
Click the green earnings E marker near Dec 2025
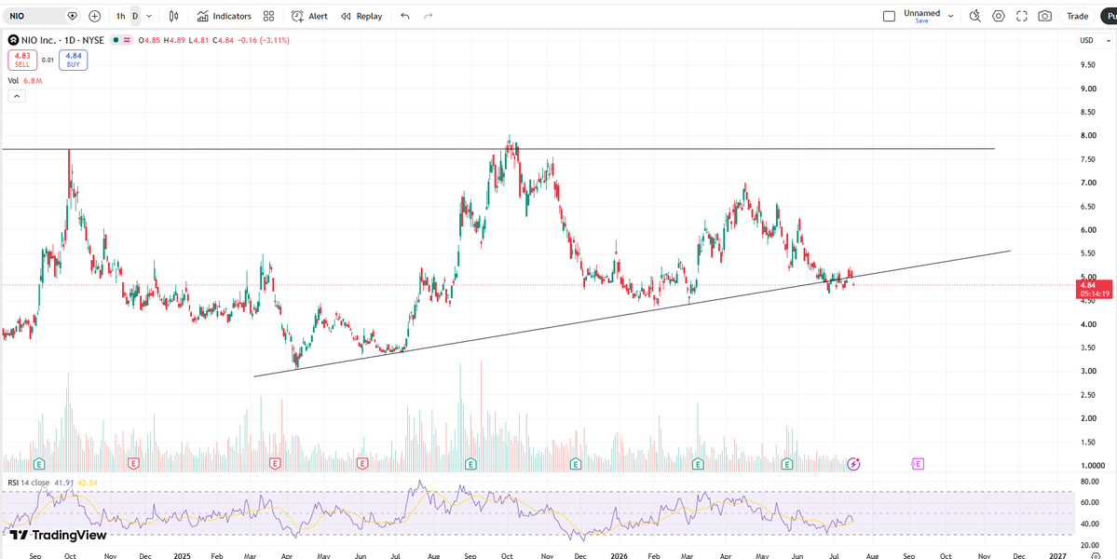pyautogui.click(x=576, y=464)
